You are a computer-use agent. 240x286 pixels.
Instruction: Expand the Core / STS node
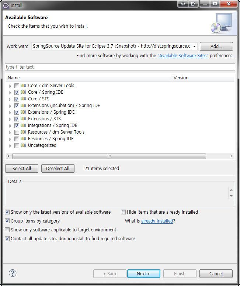10,99
